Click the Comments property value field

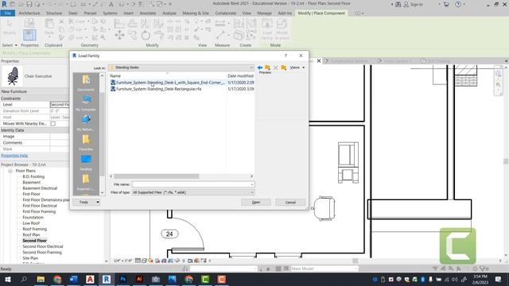60,143
